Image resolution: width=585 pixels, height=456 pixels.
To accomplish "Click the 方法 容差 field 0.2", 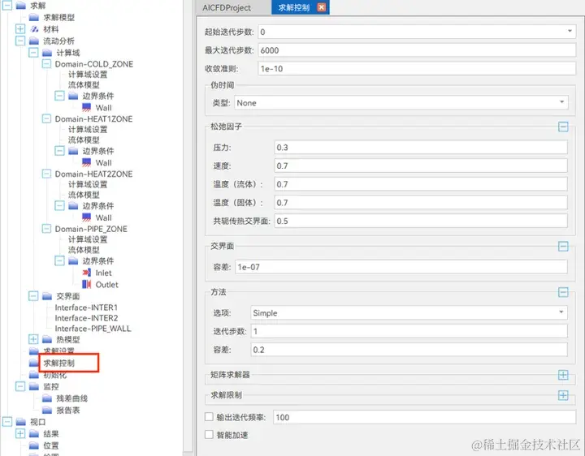I will tap(409, 350).
